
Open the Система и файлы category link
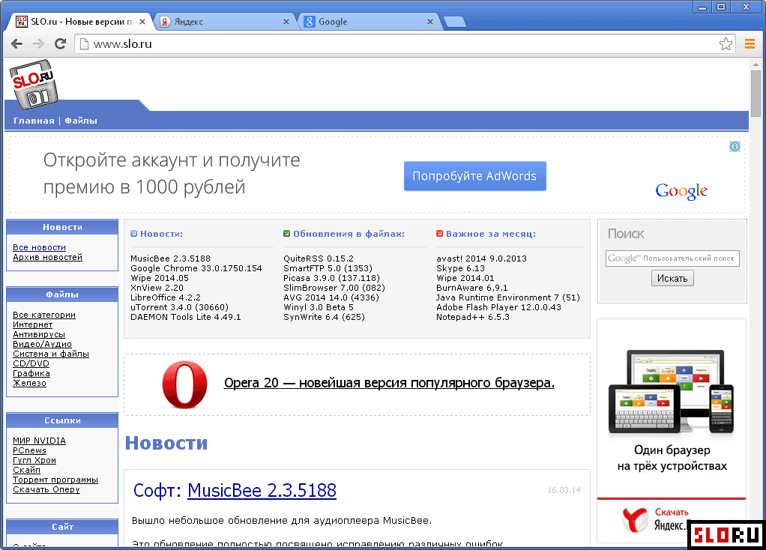click(51, 354)
